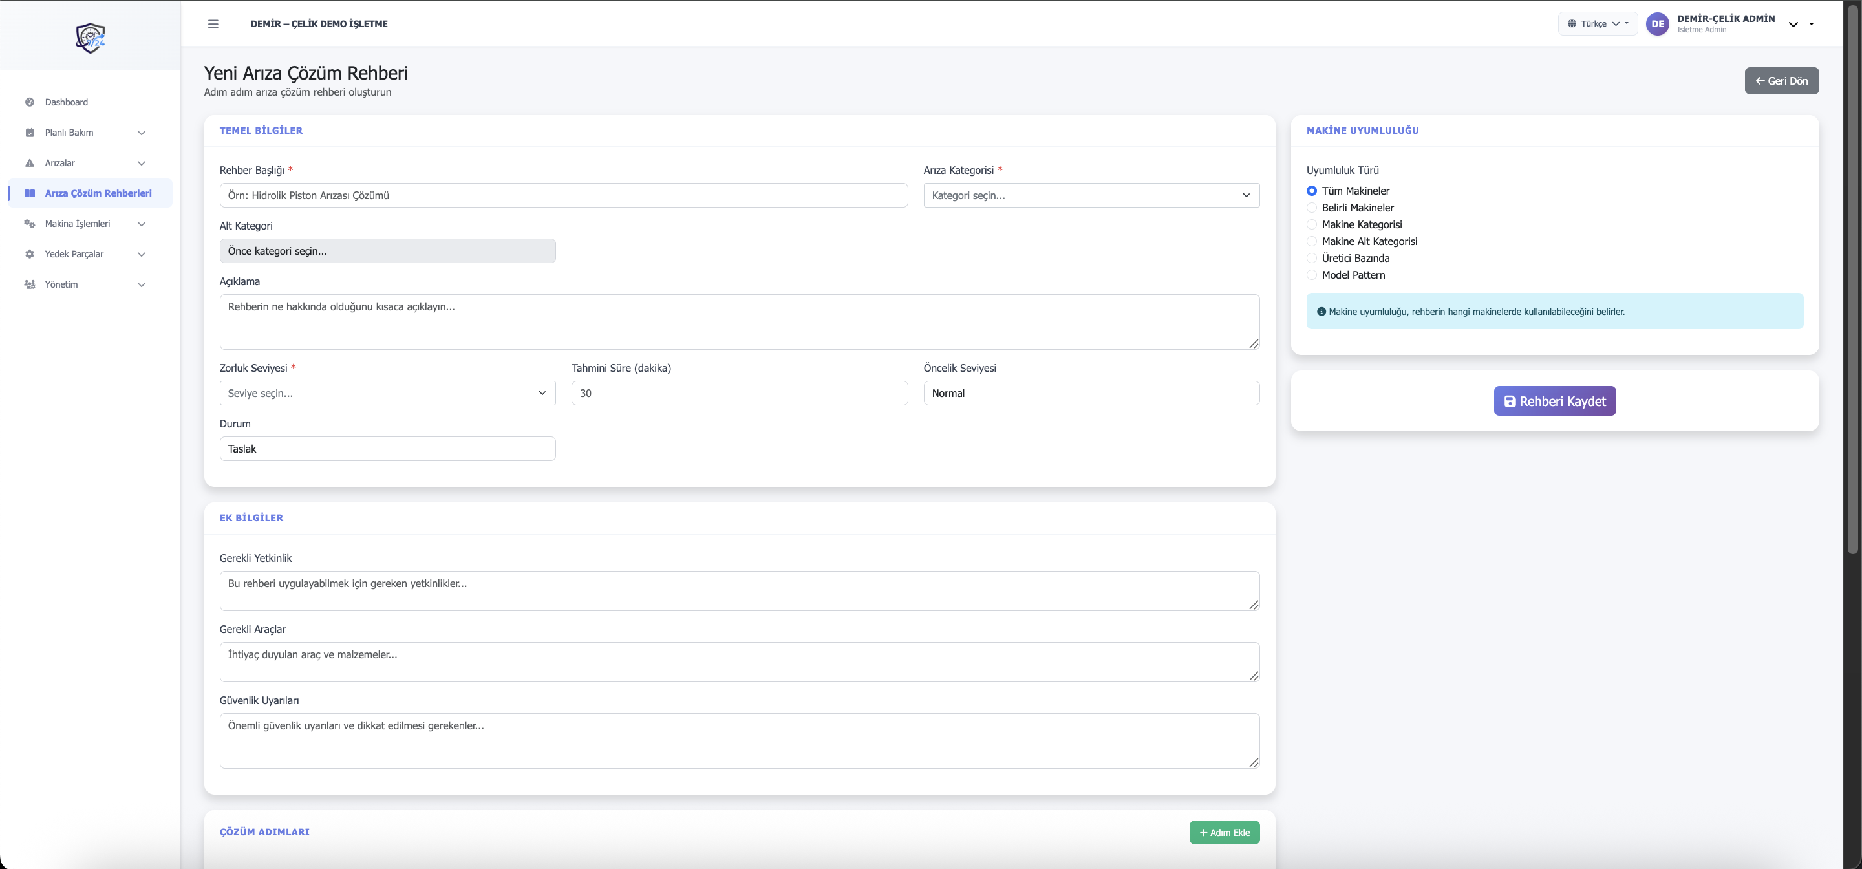Open the Arıza Çözüm Rehberleri menu item
Screen dimensions: 1862x869
[98, 193]
